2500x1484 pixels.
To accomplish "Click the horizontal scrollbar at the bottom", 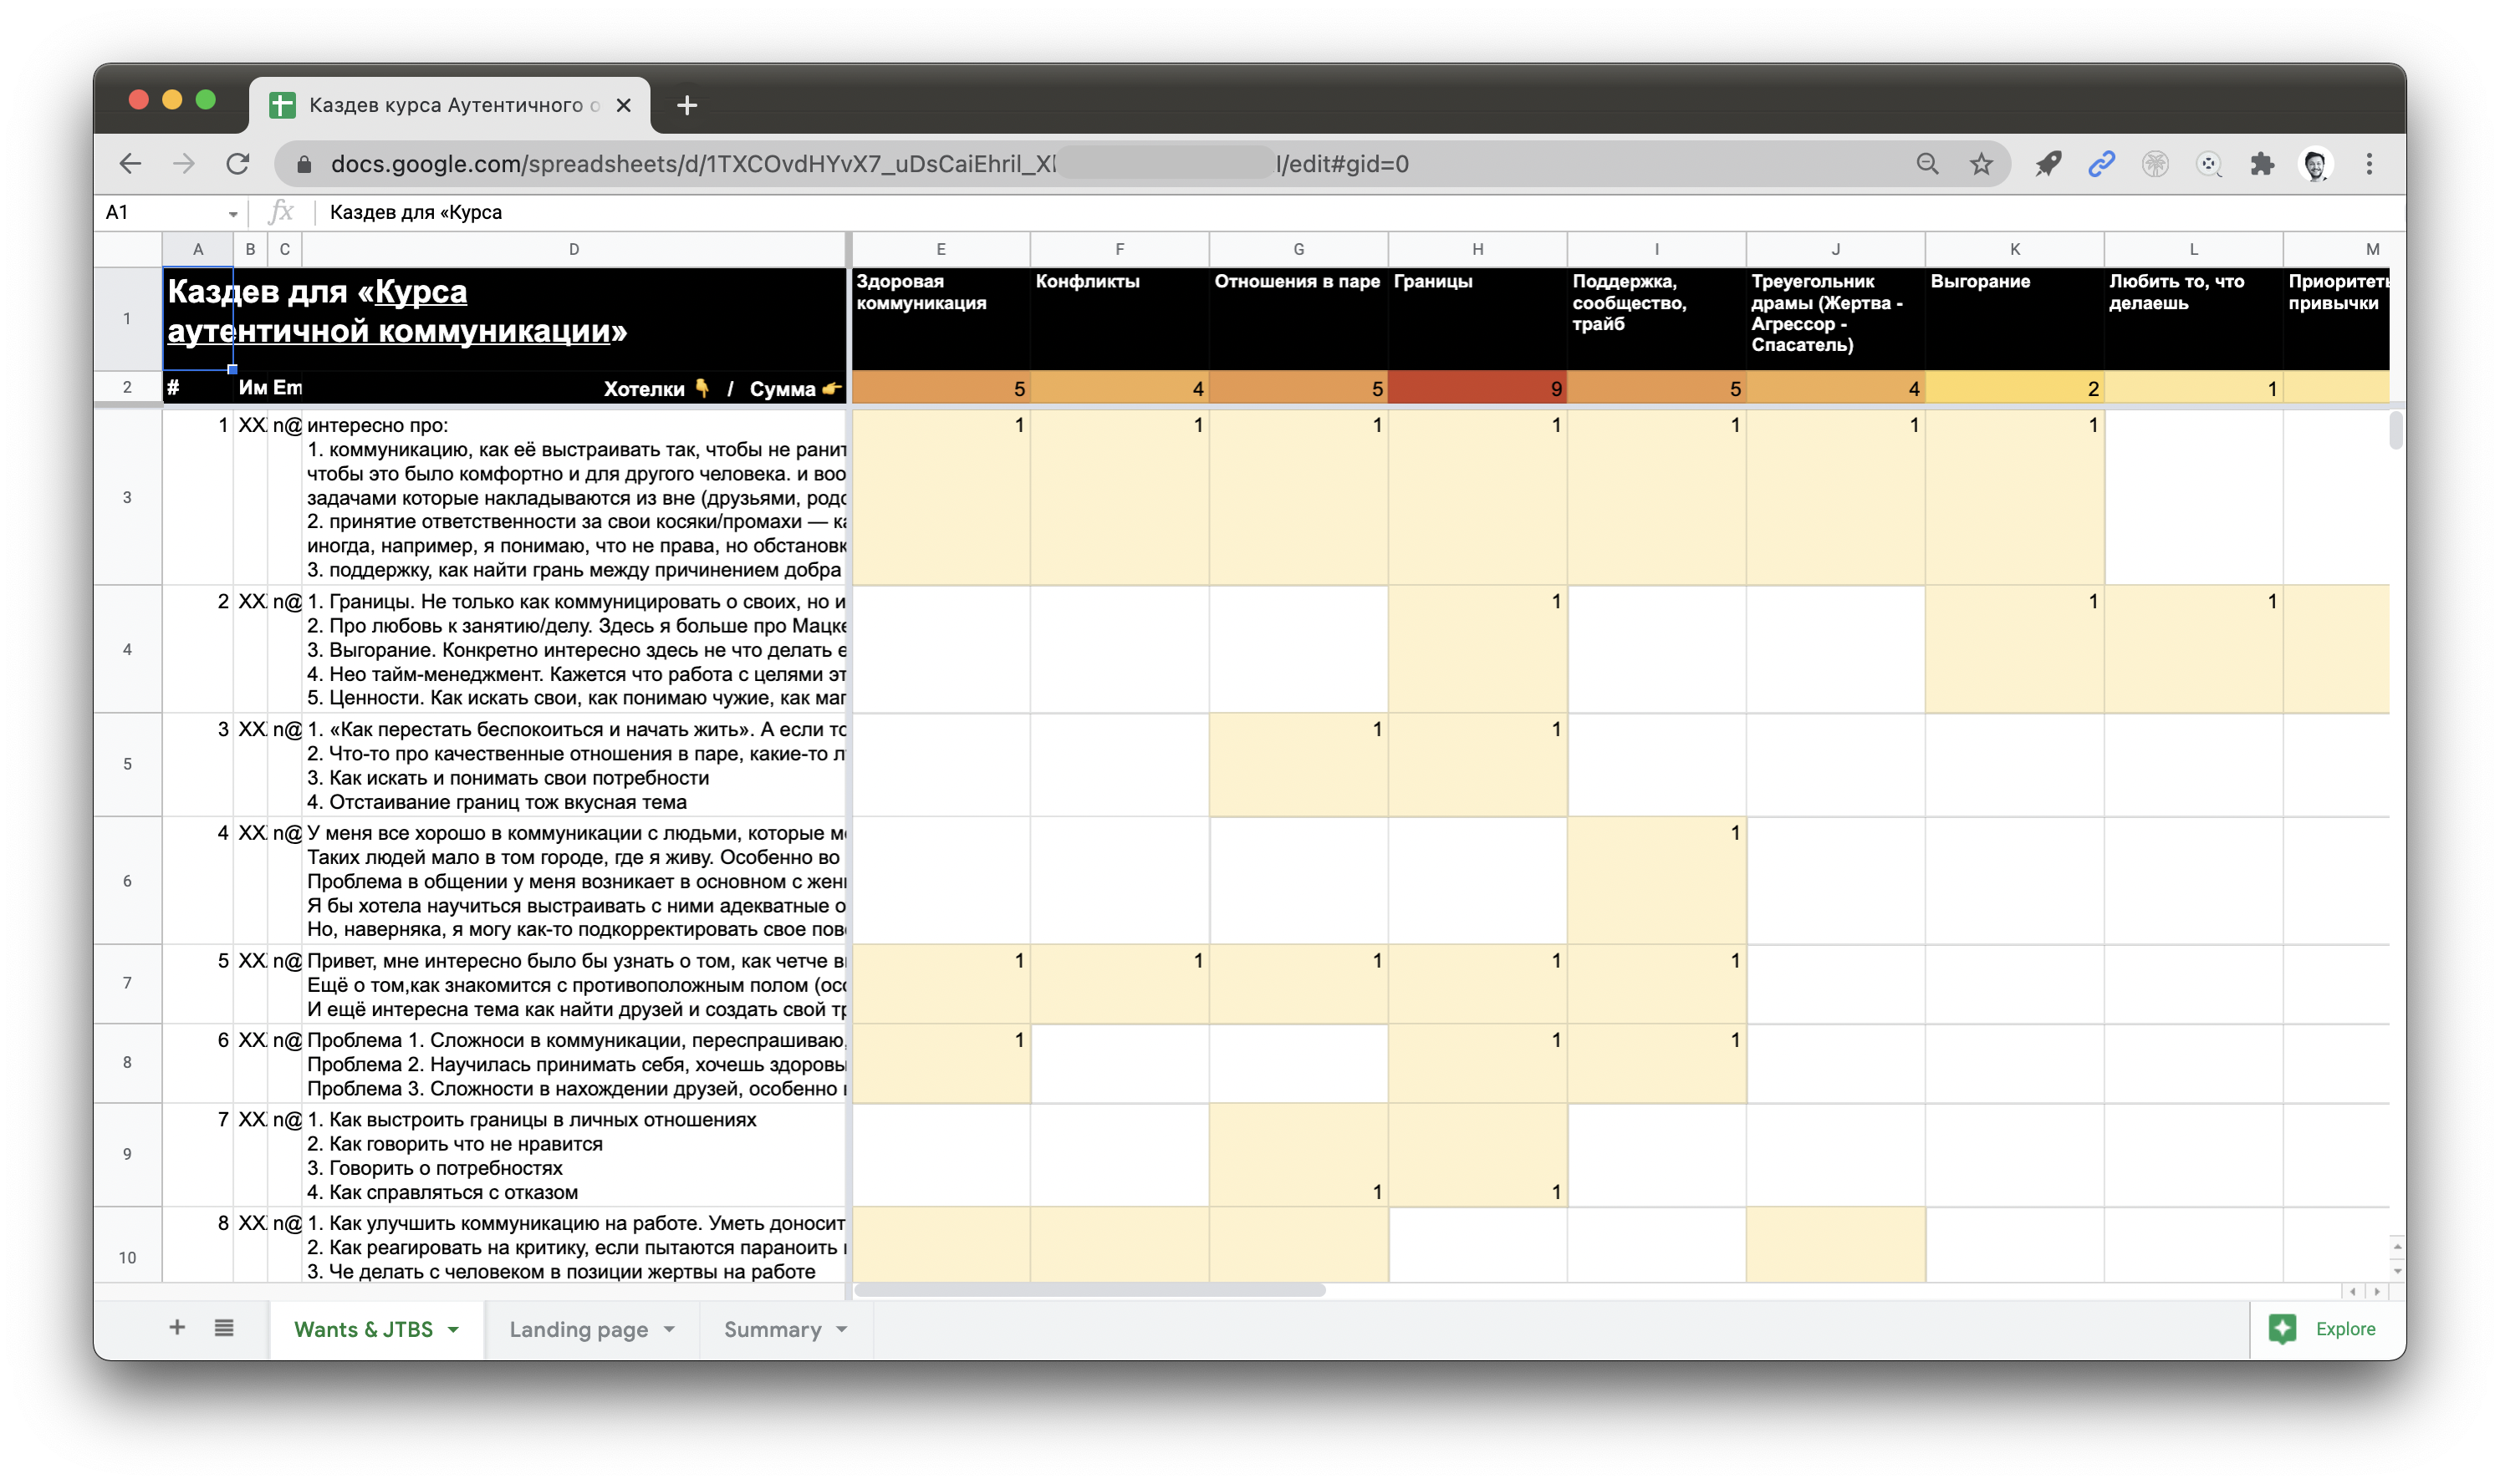I will click(1089, 1290).
